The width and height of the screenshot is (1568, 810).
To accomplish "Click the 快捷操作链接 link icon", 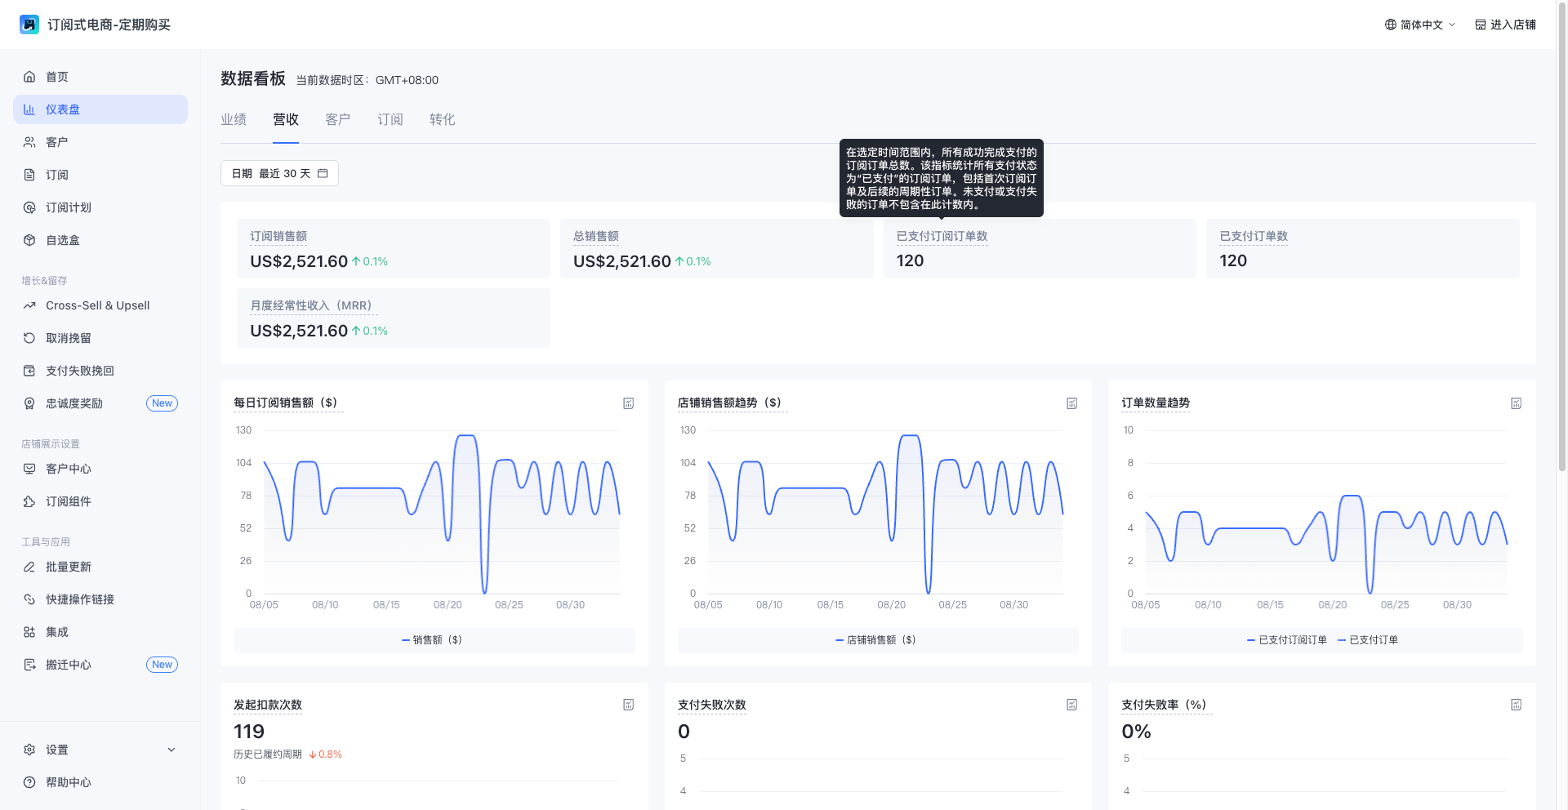I will point(29,599).
